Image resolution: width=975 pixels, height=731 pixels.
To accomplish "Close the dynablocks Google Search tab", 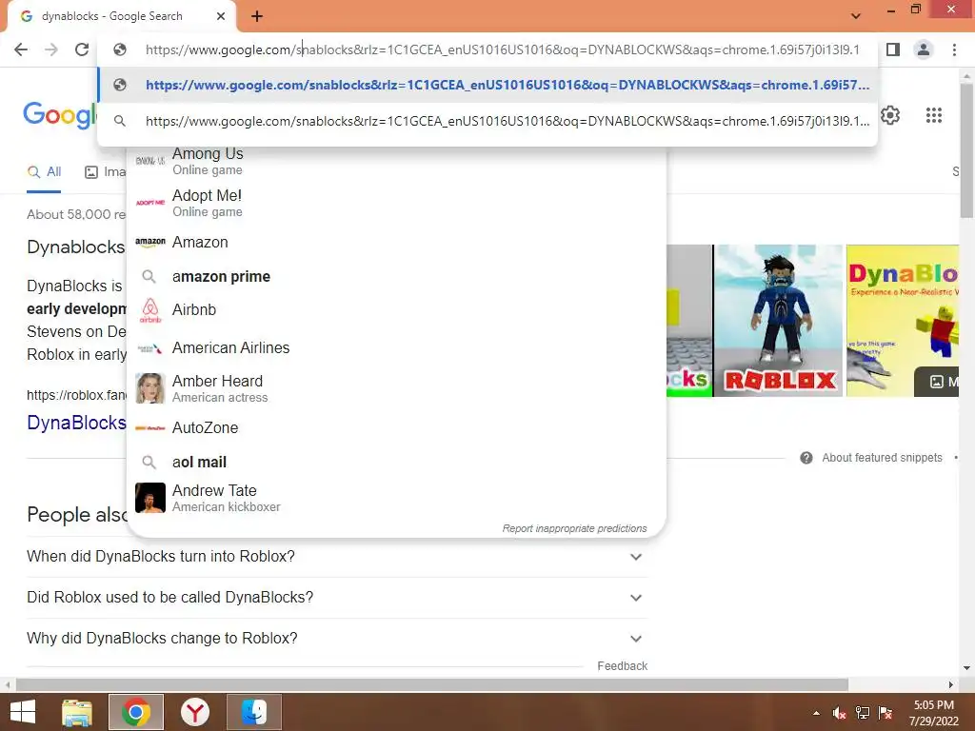I will 221,16.
